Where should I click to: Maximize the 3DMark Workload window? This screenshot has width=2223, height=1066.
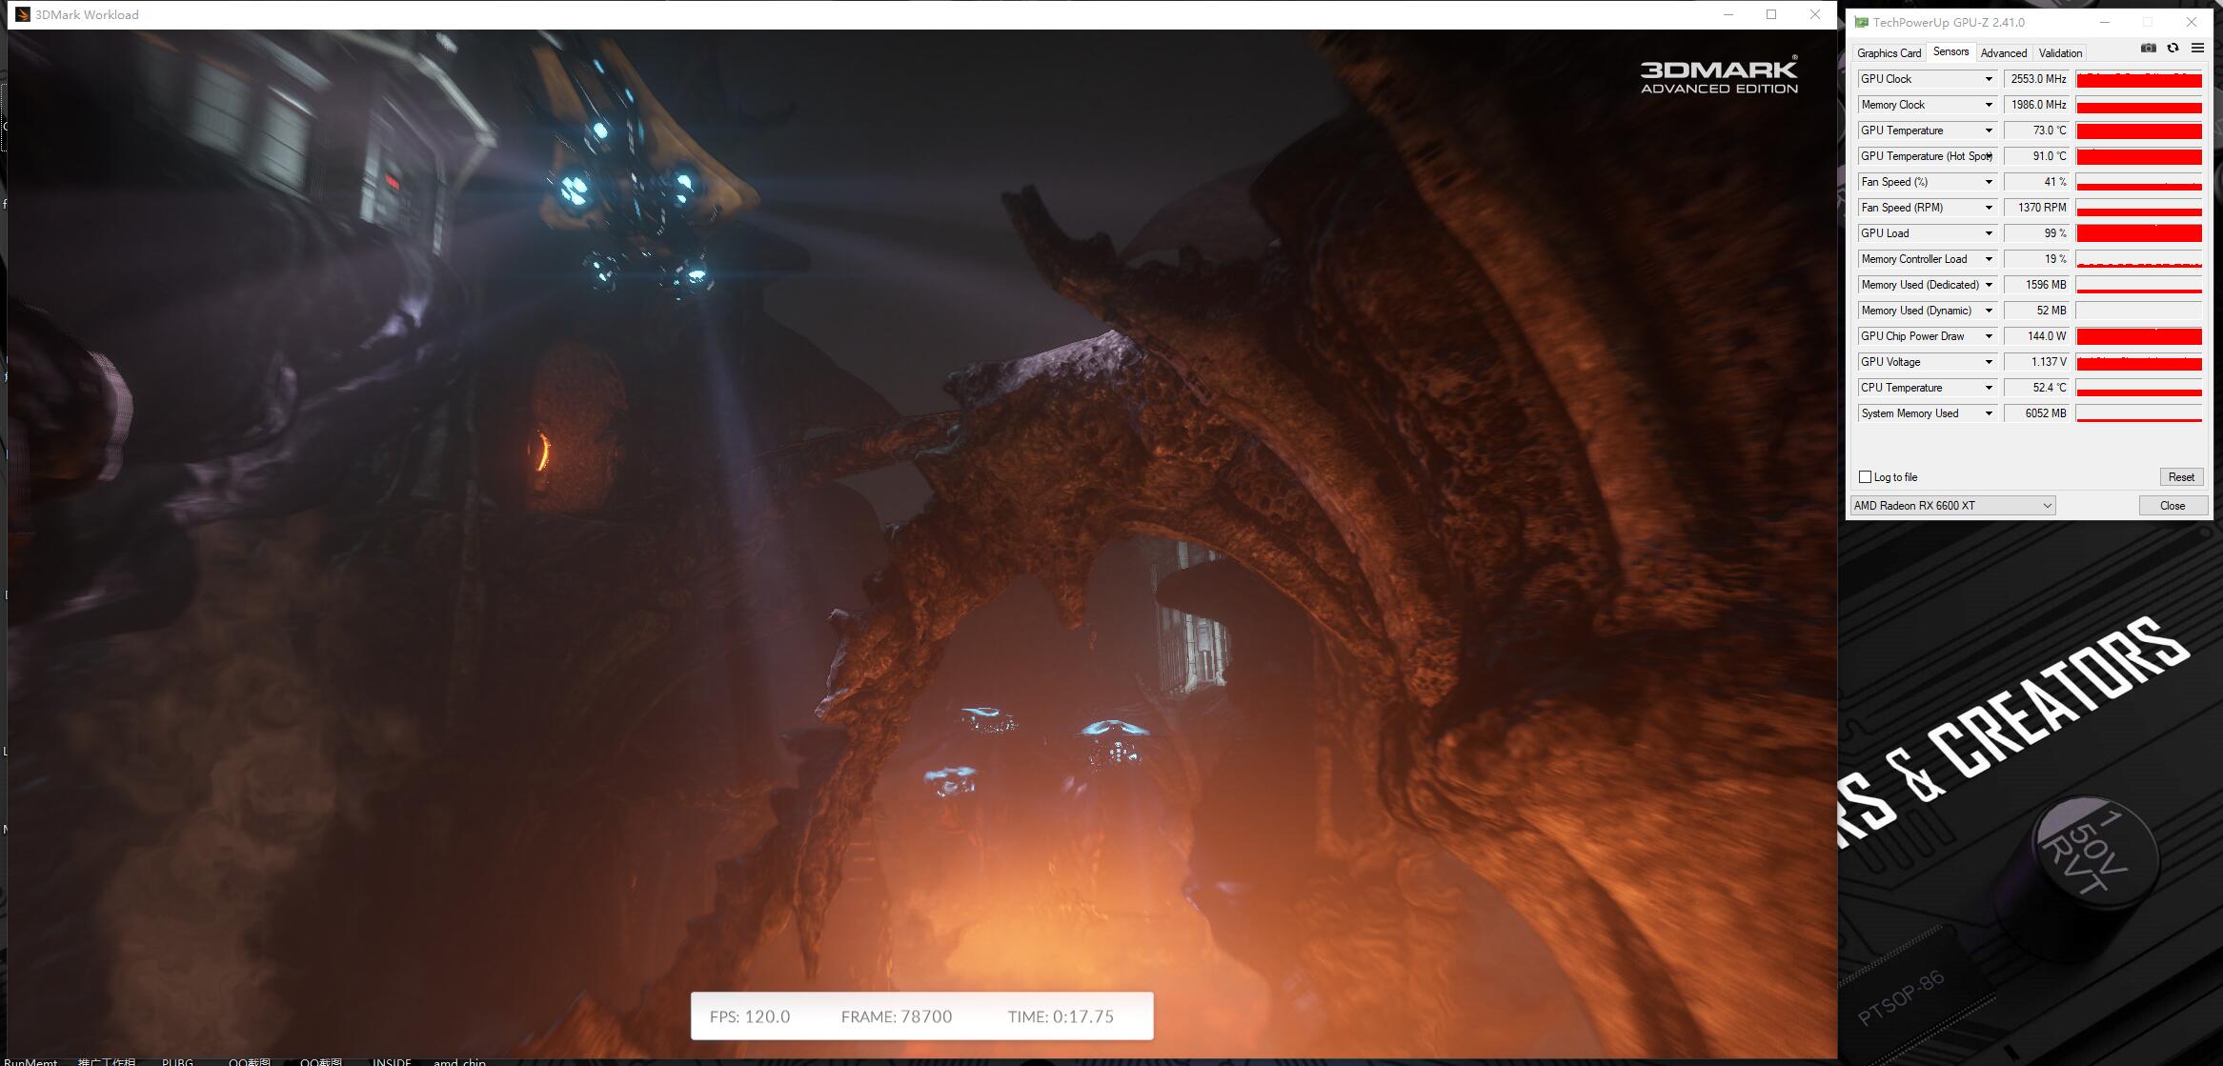[1771, 14]
